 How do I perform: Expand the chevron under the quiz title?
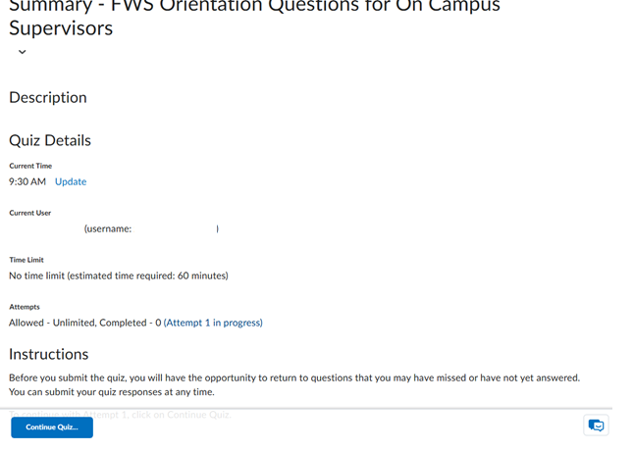point(23,52)
